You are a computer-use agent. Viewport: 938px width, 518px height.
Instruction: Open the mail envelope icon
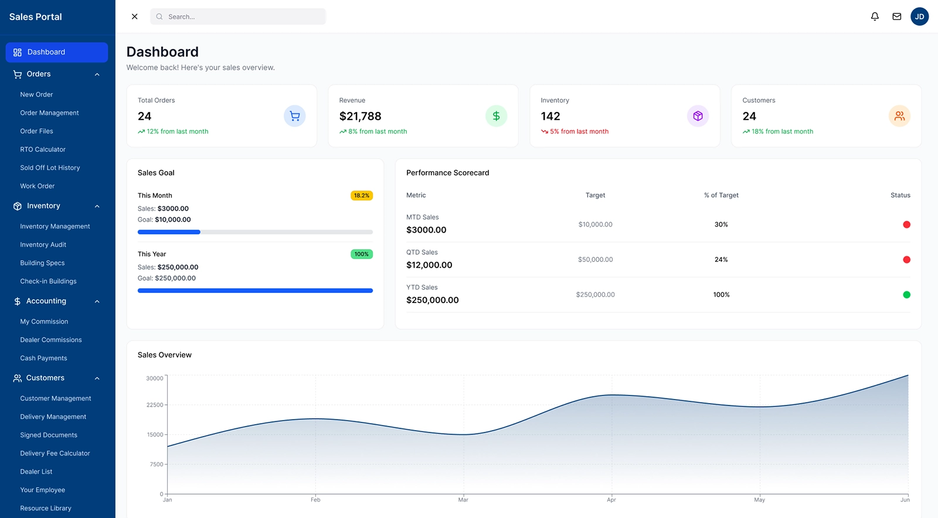click(x=896, y=16)
